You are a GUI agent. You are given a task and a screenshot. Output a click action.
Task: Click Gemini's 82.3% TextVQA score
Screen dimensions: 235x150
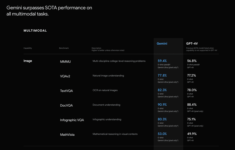(x=162, y=90)
